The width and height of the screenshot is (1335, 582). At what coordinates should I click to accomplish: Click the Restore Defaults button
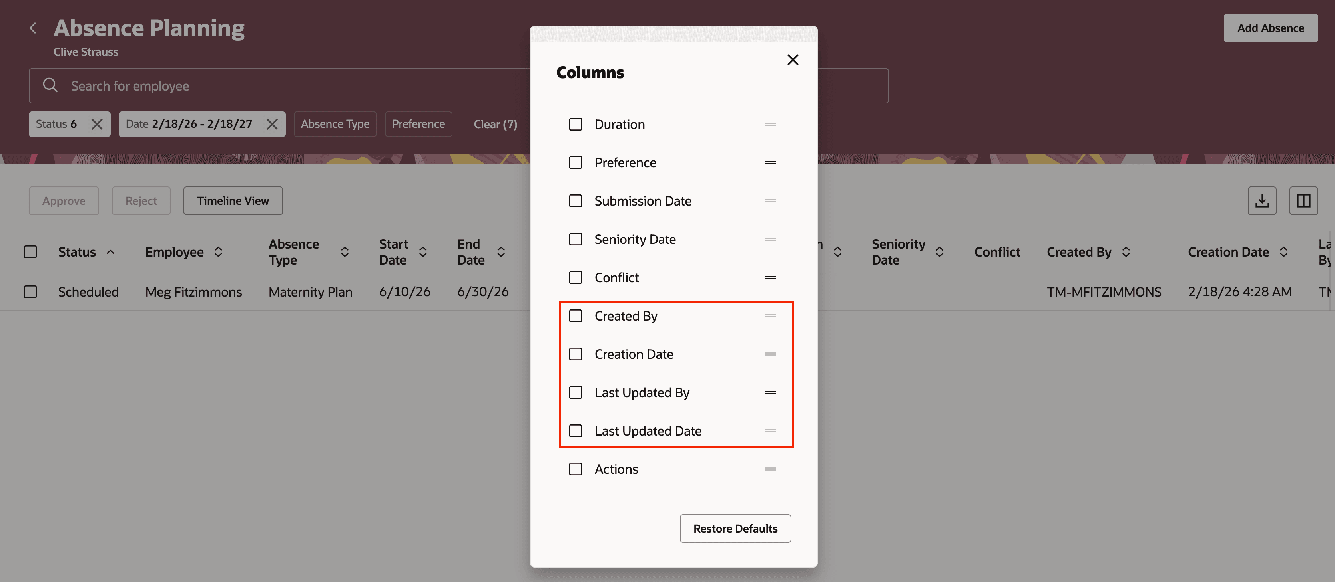tap(735, 528)
